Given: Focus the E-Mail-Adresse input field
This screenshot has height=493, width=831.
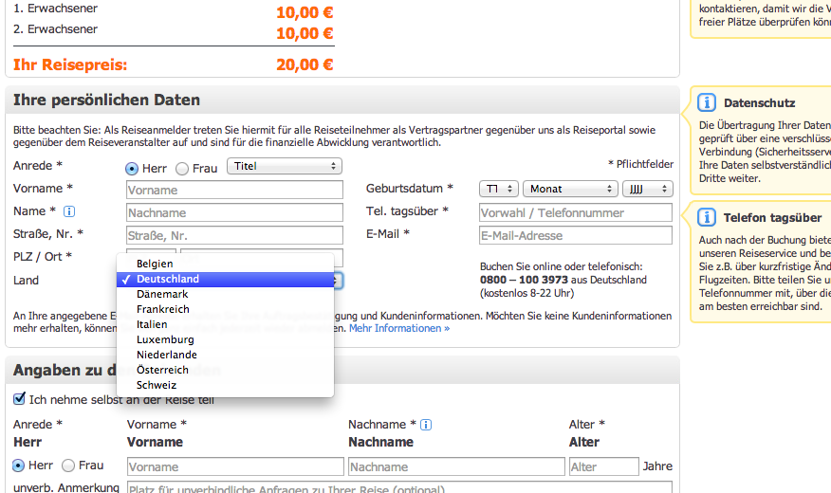Looking at the screenshot, I should click(x=576, y=236).
